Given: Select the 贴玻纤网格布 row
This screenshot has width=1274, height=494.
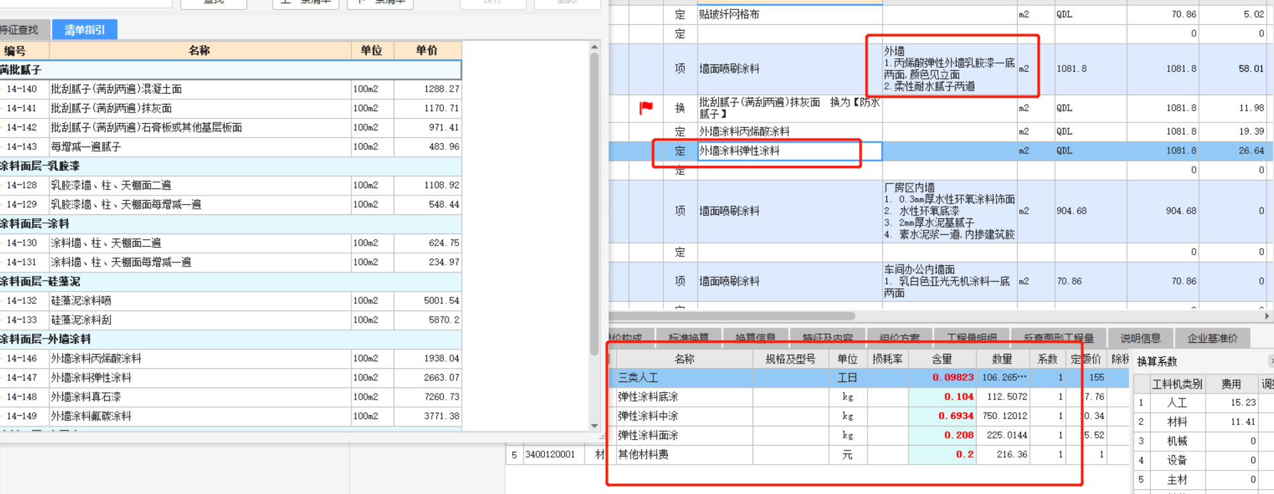Looking at the screenshot, I should click(941, 14).
